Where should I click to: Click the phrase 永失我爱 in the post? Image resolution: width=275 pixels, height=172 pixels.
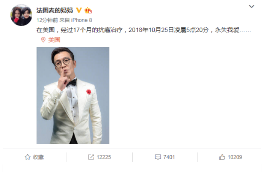click(227, 30)
